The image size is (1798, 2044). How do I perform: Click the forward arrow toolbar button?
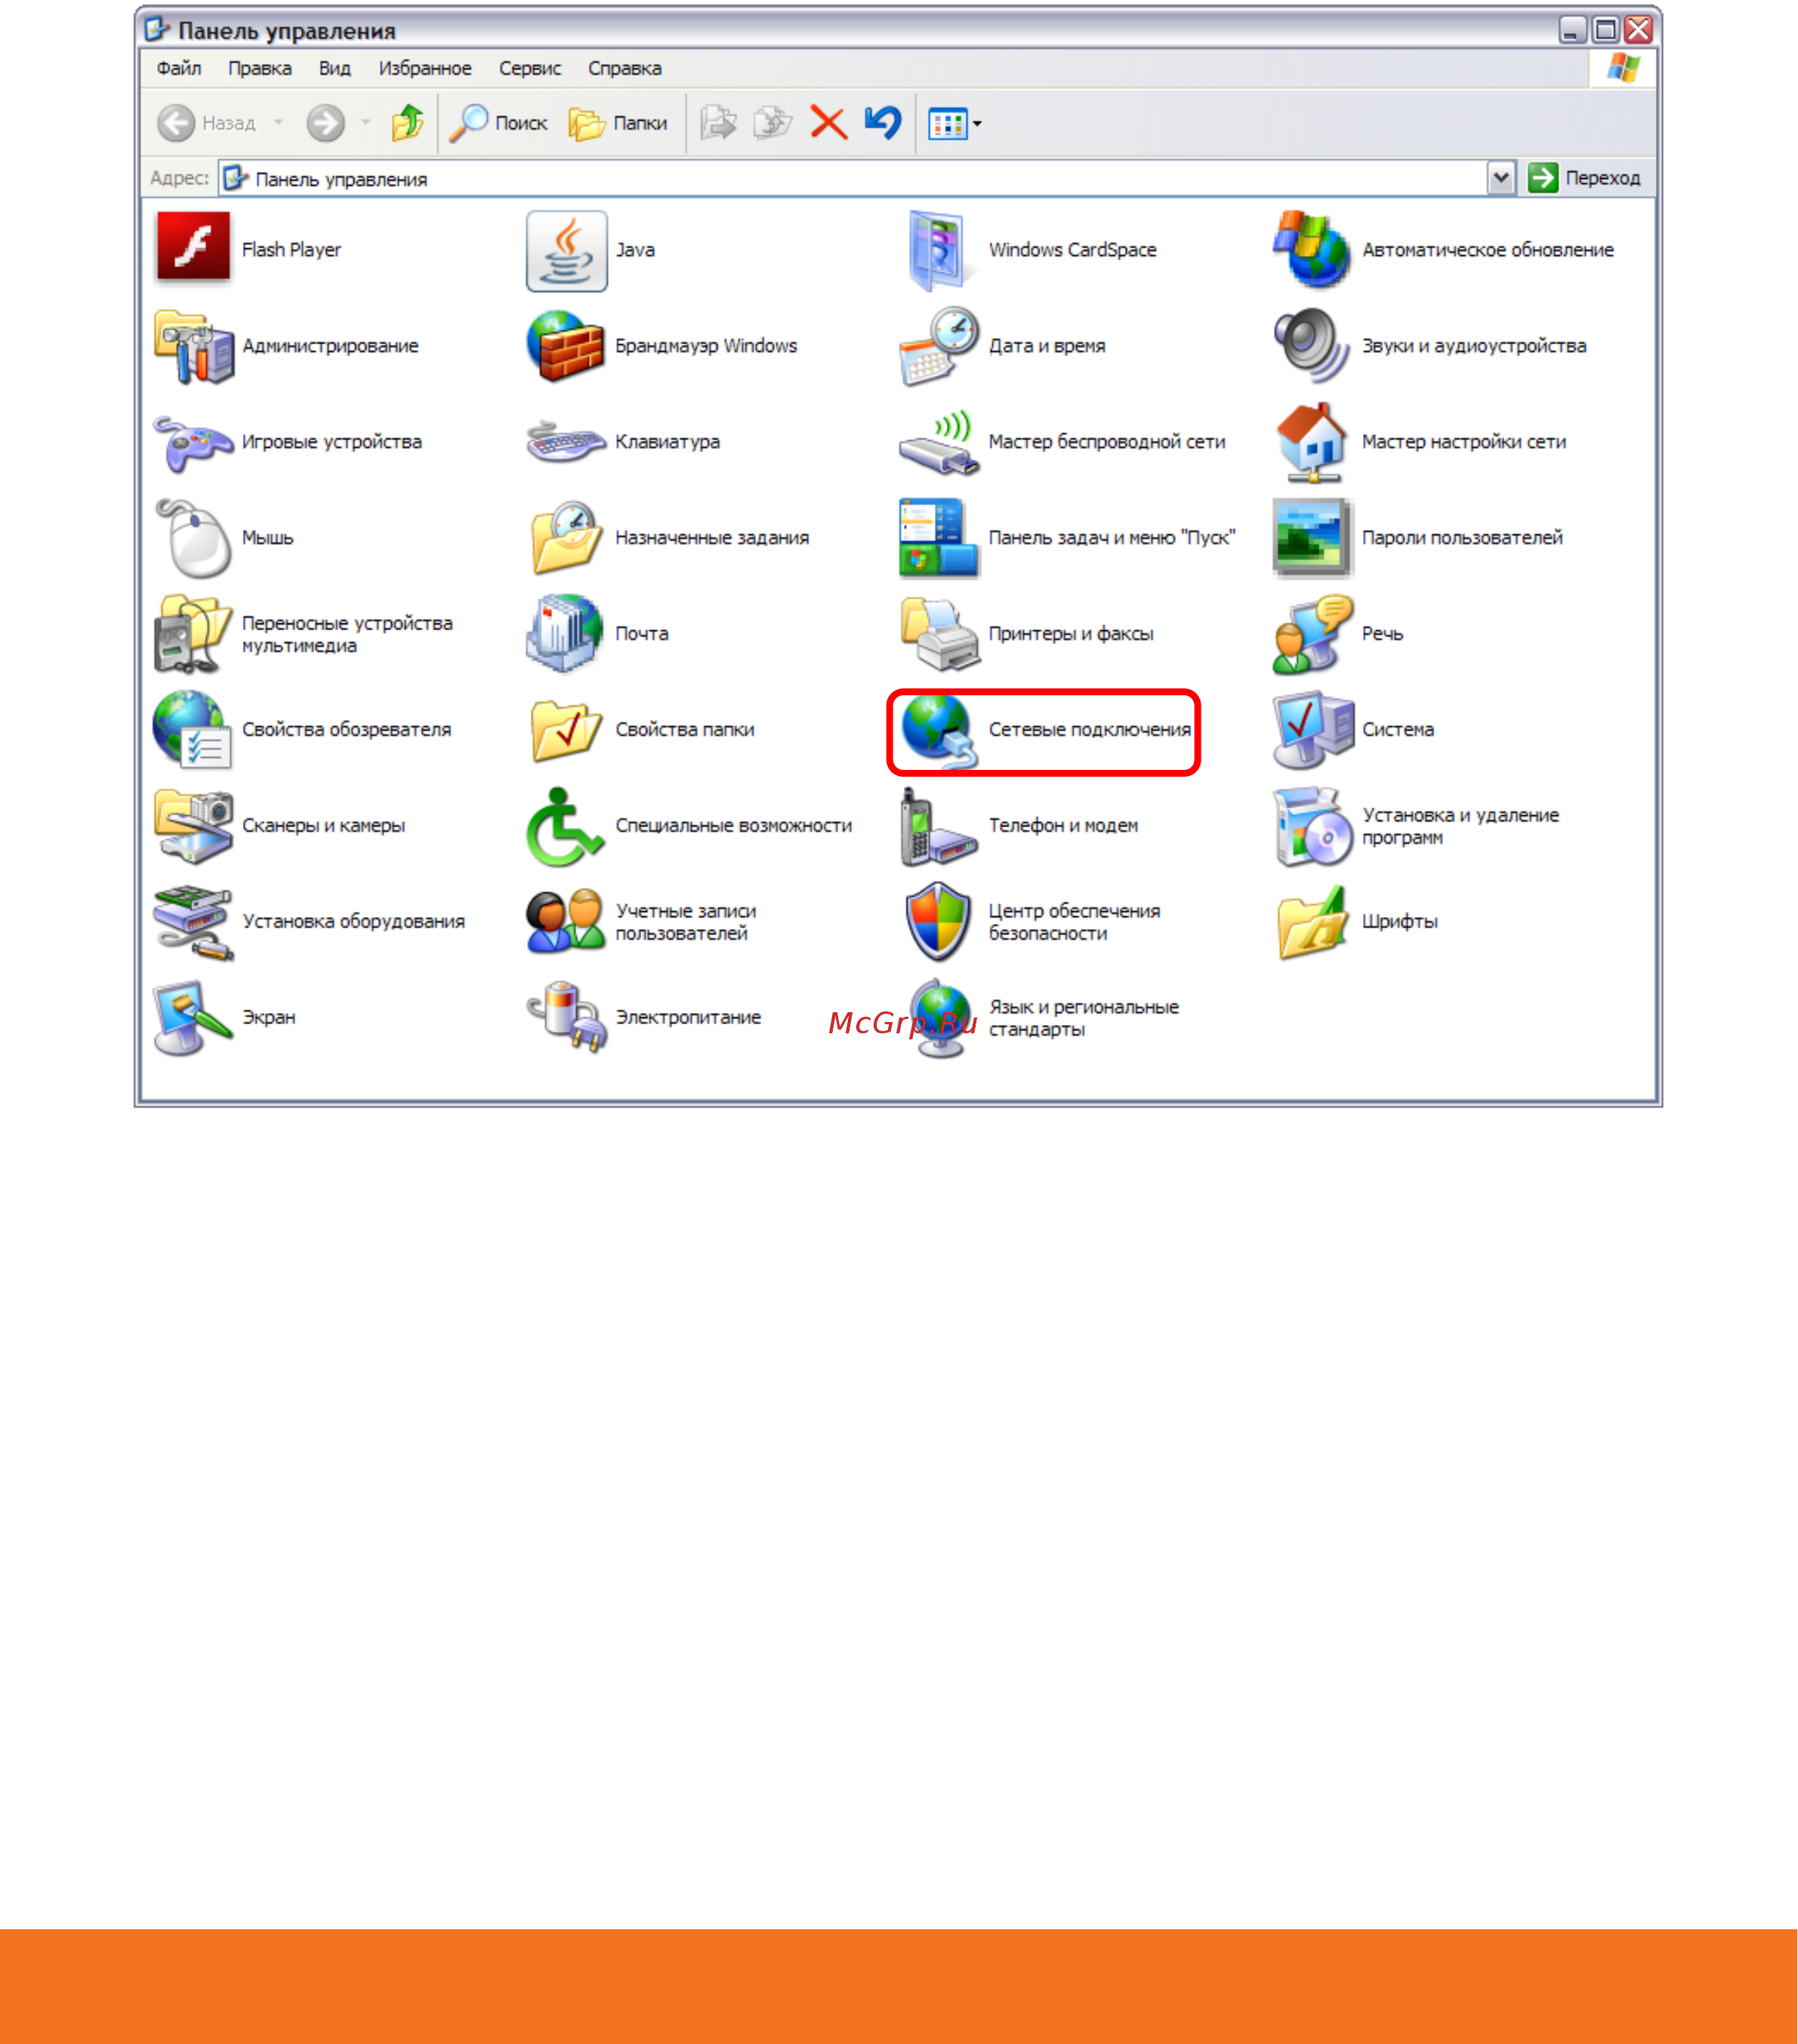tap(325, 123)
